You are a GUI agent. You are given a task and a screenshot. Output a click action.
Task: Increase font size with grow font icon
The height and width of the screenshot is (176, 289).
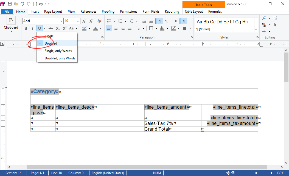[84, 21]
